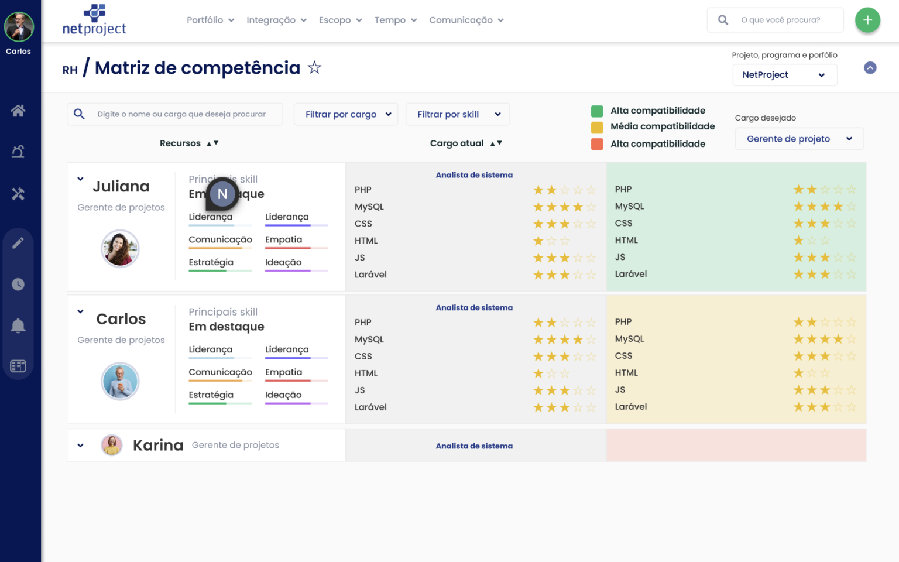Screen dimensions: 899x562
Task: Collapse the panel using the circular chevron button
Action: pos(870,68)
